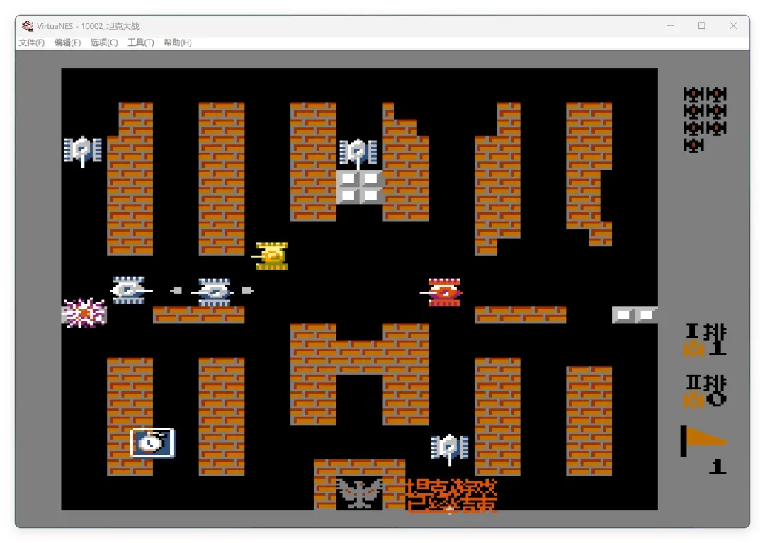
Task: Click the yellow player one tank
Action: [271, 256]
